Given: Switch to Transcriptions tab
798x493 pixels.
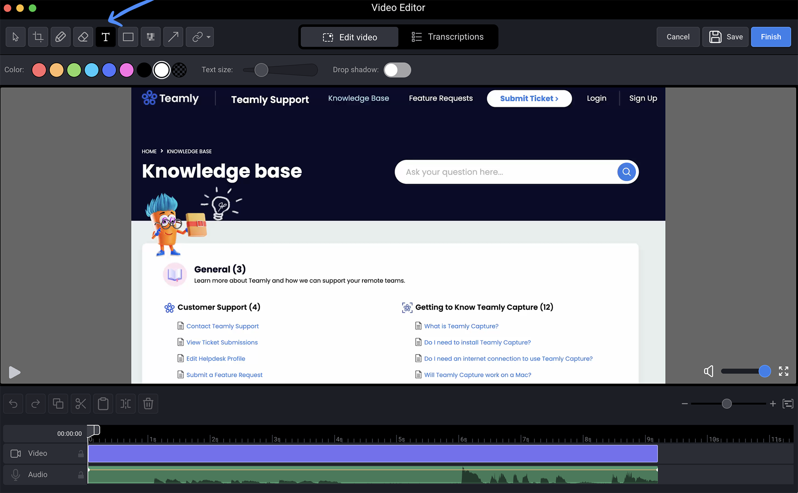Looking at the screenshot, I should coord(447,37).
